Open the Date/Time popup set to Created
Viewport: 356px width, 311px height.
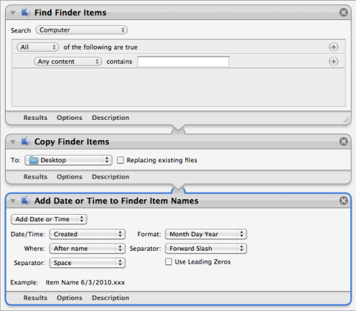point(88,234)
